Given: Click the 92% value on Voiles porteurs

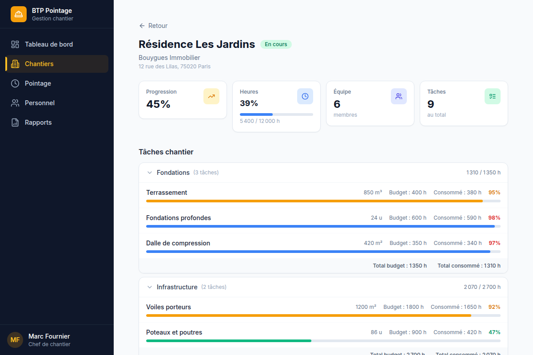Looking at the screenshot, I should tap(494, 307).
